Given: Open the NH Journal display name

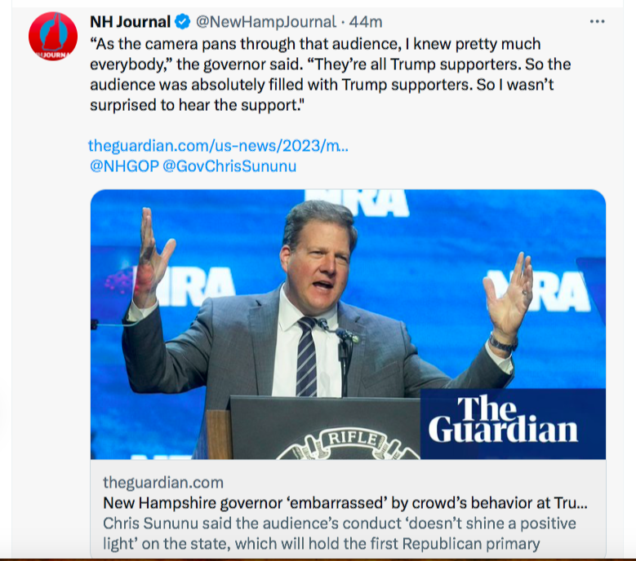Looking at the screenshot, I should tap(130, 21).
